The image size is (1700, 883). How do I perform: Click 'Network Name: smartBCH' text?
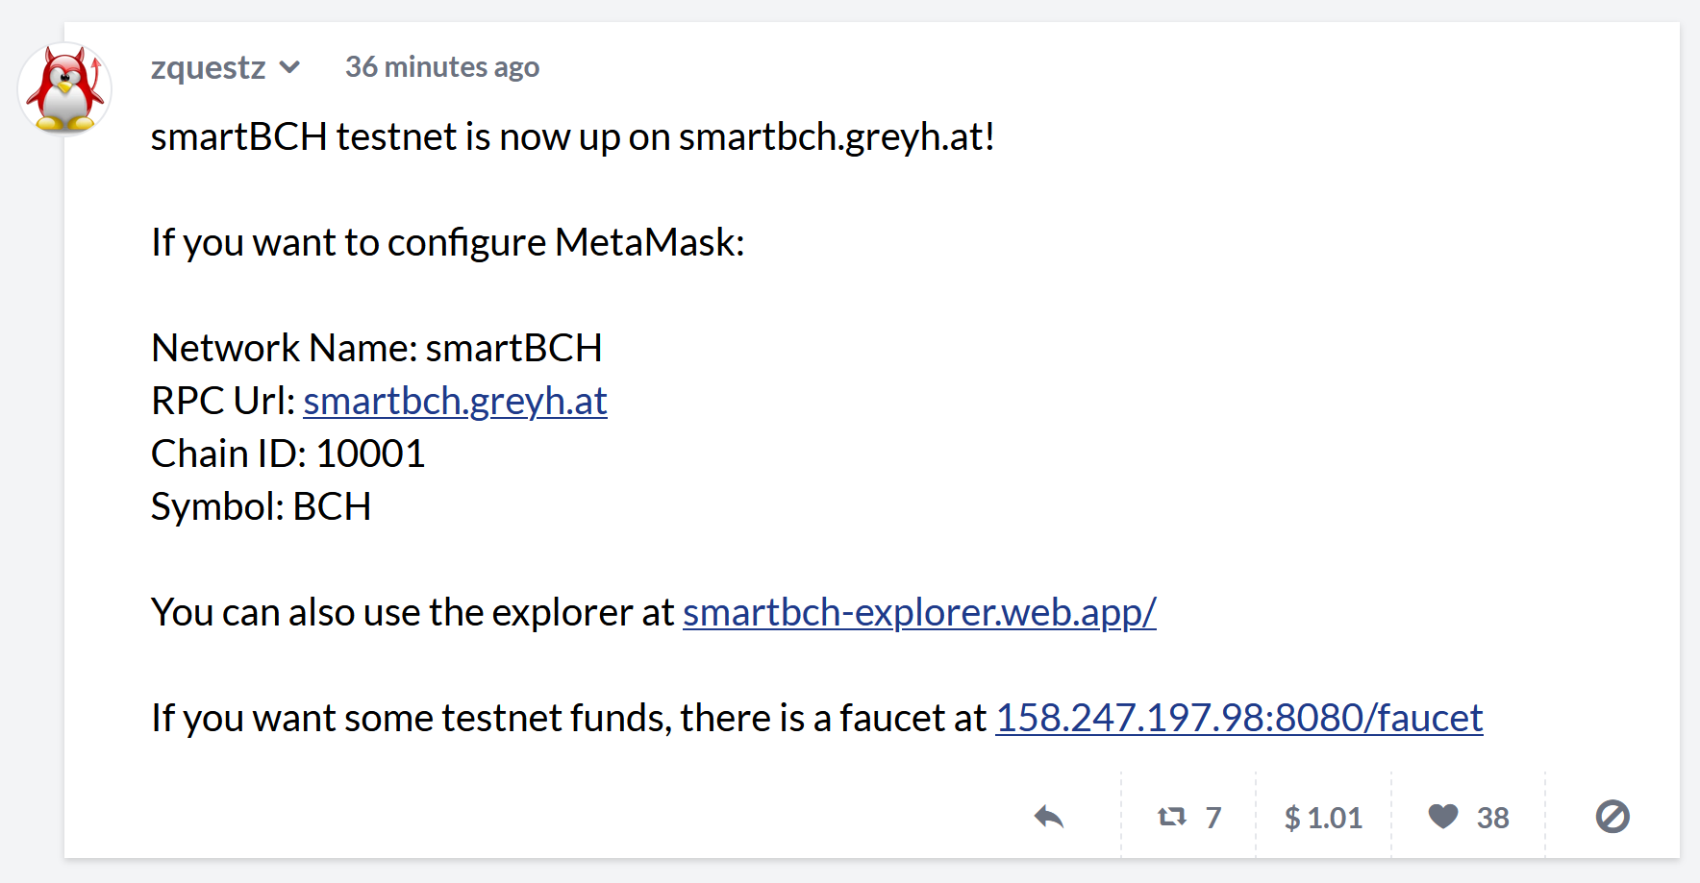(x=377, y=348)
